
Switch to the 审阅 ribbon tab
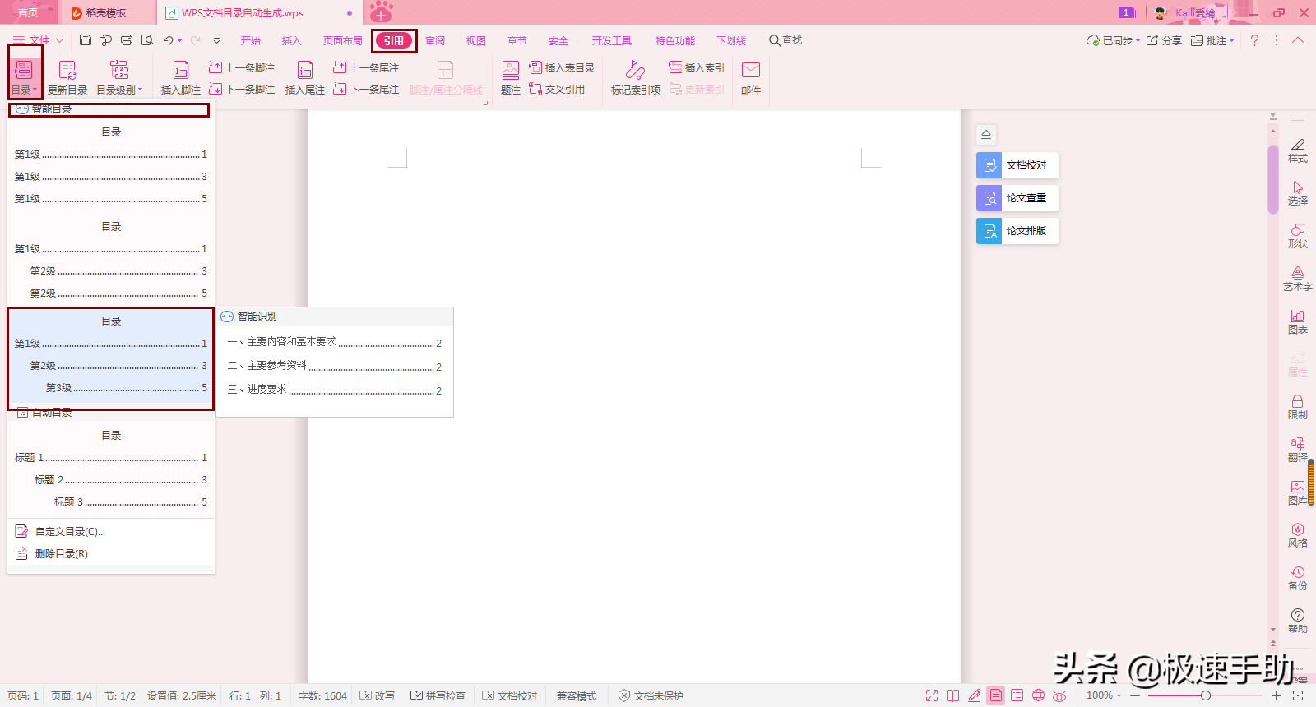pos(435,40)
